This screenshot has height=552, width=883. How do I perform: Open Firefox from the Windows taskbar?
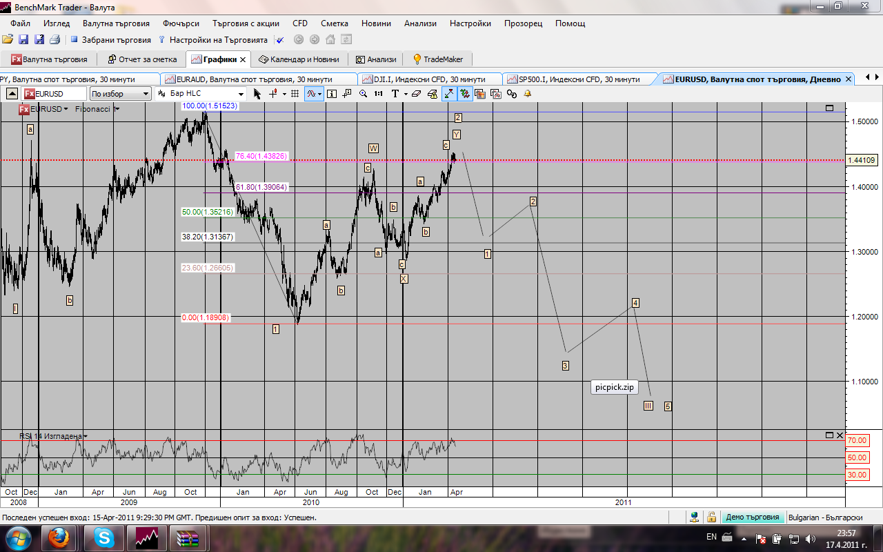[x=59, y=537]
